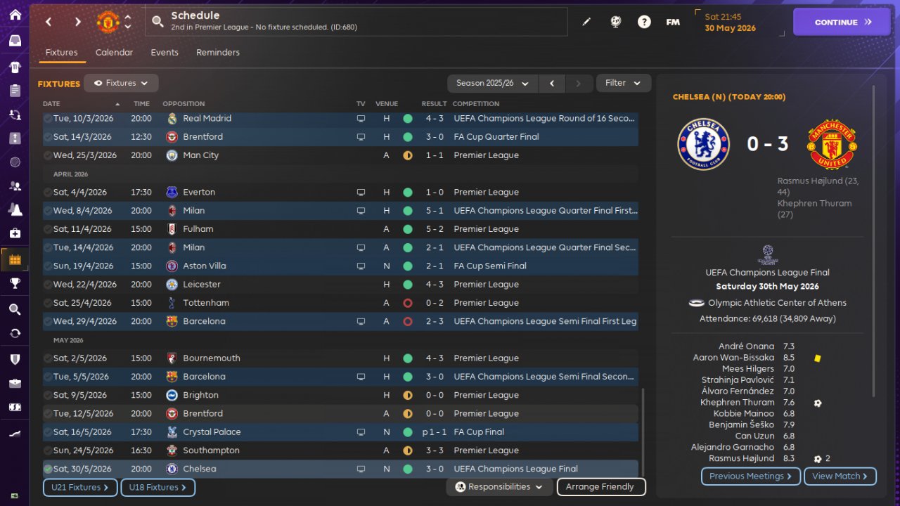Open the help question mark icon
900x506 pixels.
click(644, 22)
